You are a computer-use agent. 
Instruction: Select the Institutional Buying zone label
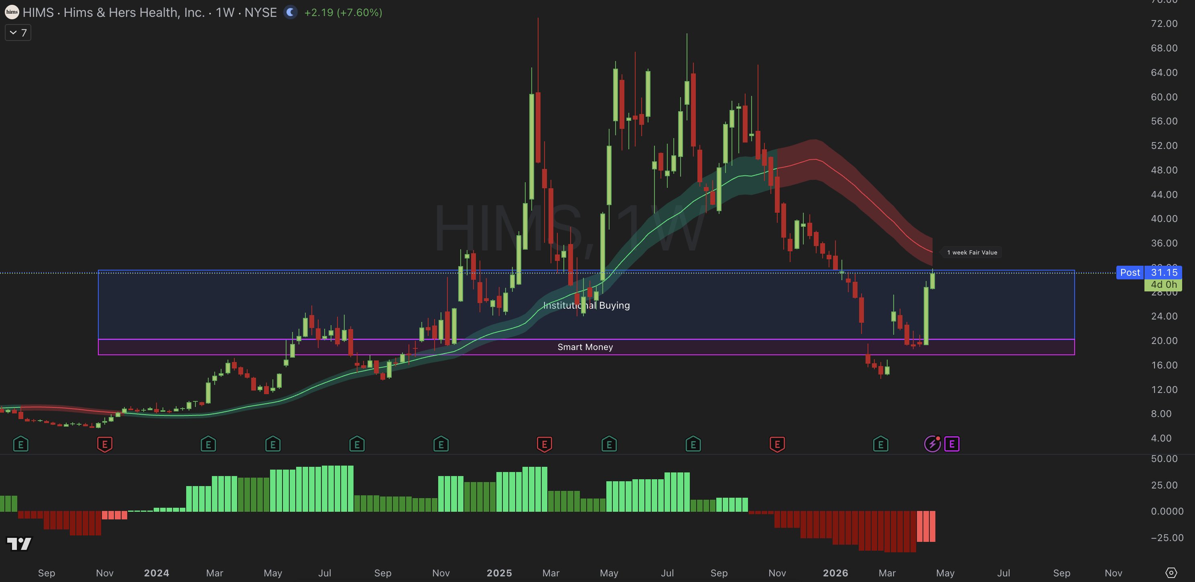click(586, 305)
